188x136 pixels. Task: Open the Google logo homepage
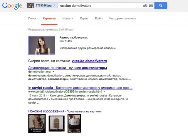(x=12, y=6)
